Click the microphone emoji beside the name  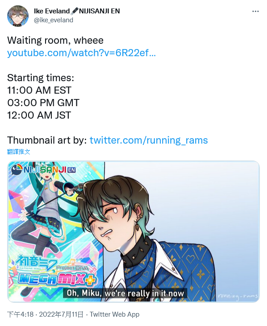pyautogui.click(x=74, y=11)
